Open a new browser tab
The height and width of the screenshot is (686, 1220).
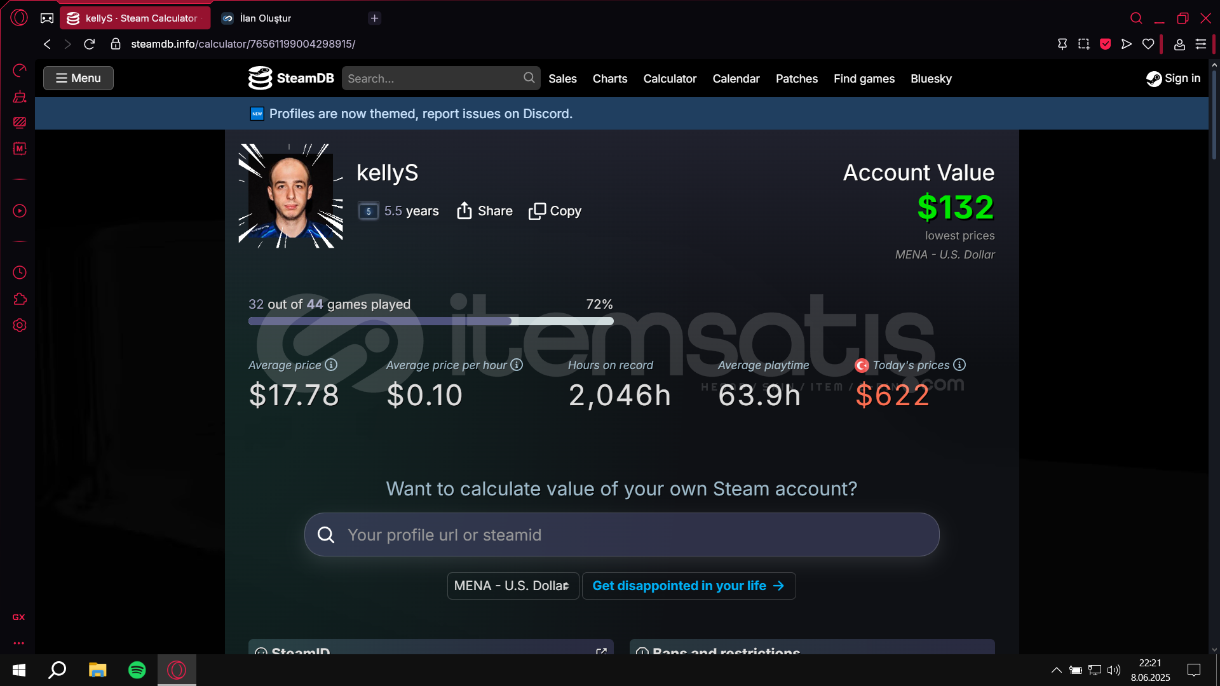374,18
